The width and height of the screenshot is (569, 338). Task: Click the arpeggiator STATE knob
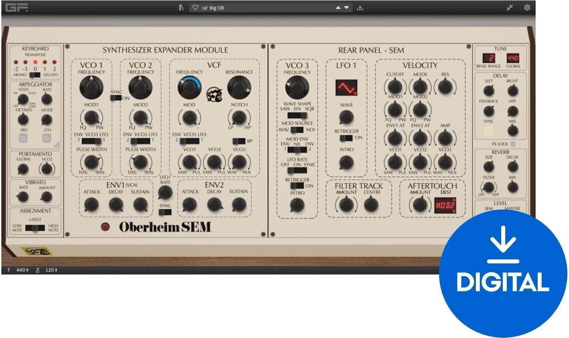coord(23,99)
